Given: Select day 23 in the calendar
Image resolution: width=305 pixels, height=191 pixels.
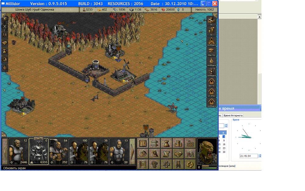Looking at the screenshot, I should [x=224, y=148].
